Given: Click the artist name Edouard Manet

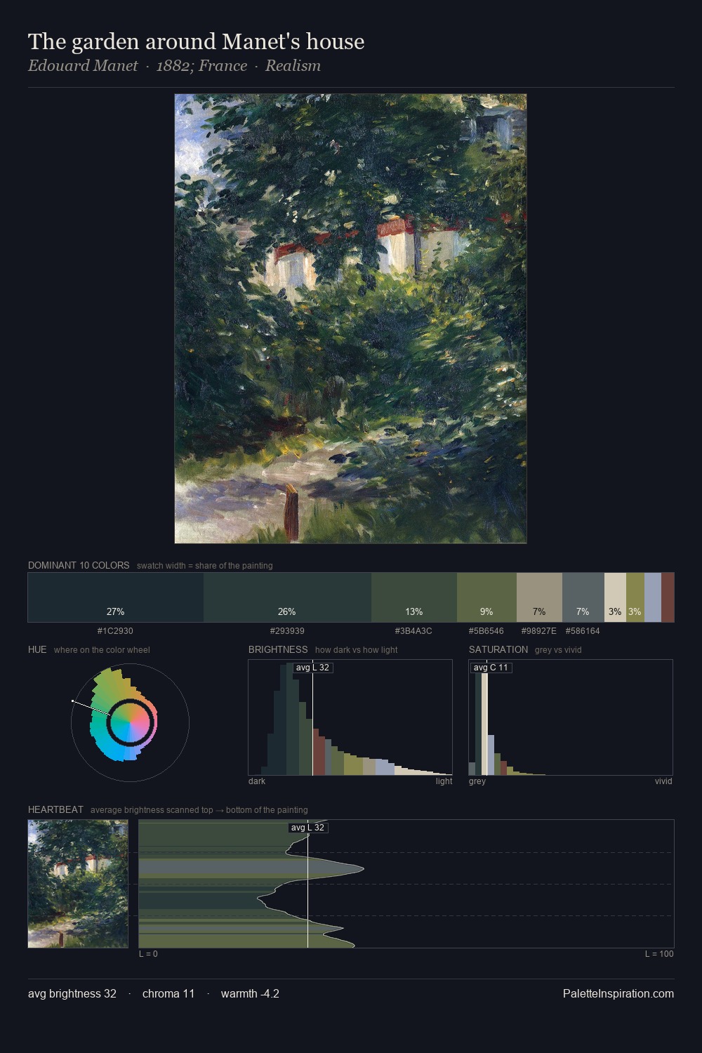Looking at the screenshot, I should (x=83, y=66).
